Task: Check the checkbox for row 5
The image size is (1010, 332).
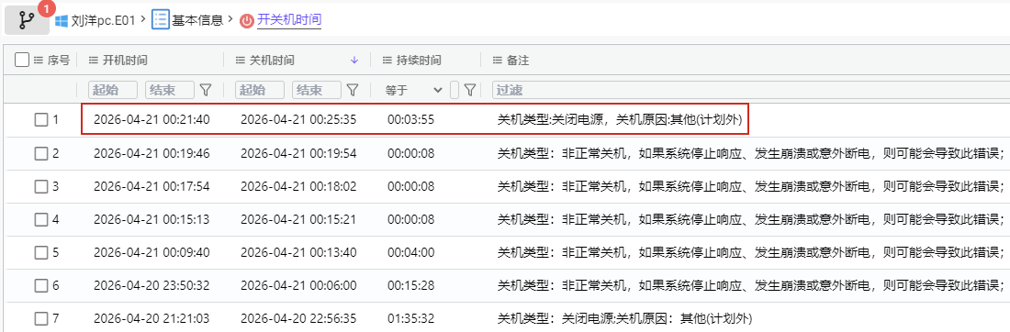Action: click(41, 252)
